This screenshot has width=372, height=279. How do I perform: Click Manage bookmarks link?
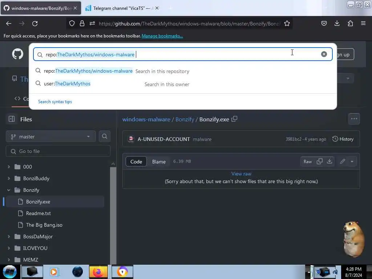click(x=162, y=36)
